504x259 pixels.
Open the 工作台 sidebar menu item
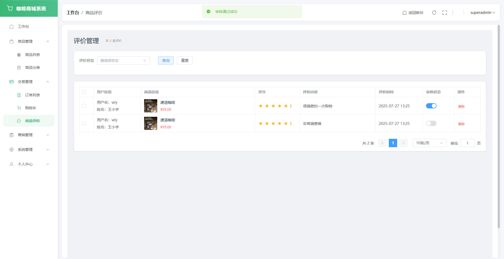(23, 26)
